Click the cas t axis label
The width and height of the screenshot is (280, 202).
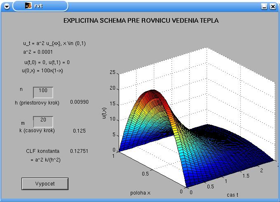233,195
